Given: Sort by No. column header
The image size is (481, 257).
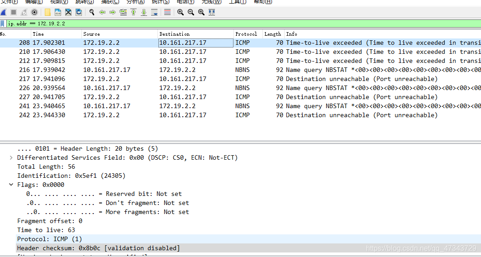Looking at the screenshot, I should pos(15,34).
